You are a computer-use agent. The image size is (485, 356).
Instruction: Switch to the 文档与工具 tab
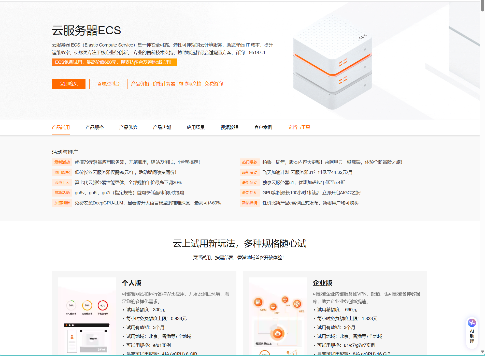(299, 127)
